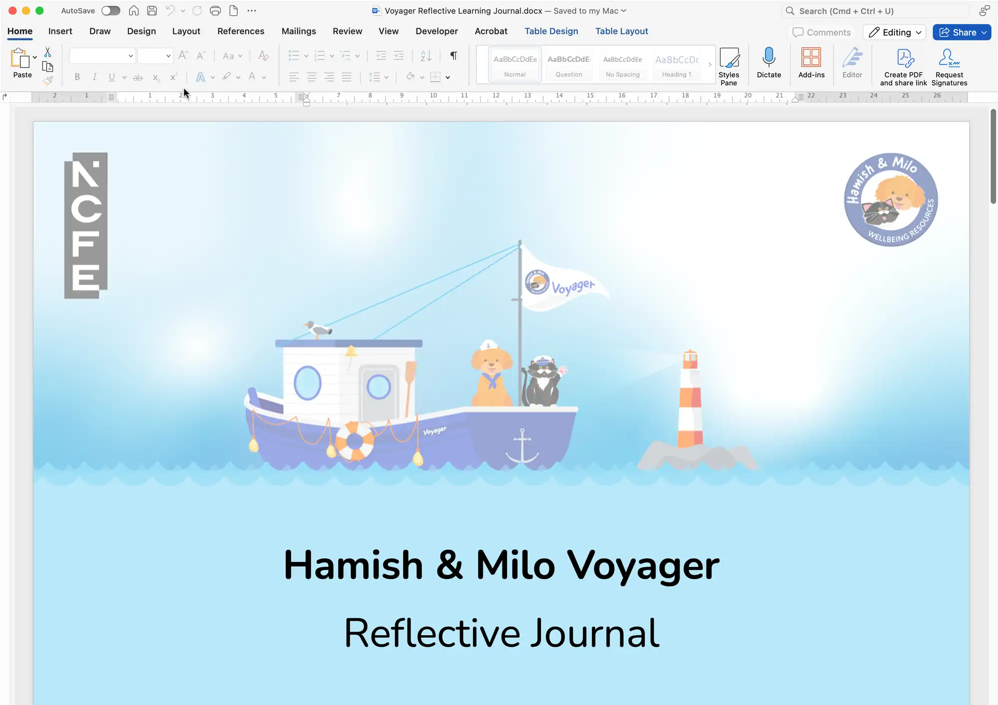Viewport: 998px width, 705px height.
Task: Open the Change Case dropdown
Action: pos(233,56)
